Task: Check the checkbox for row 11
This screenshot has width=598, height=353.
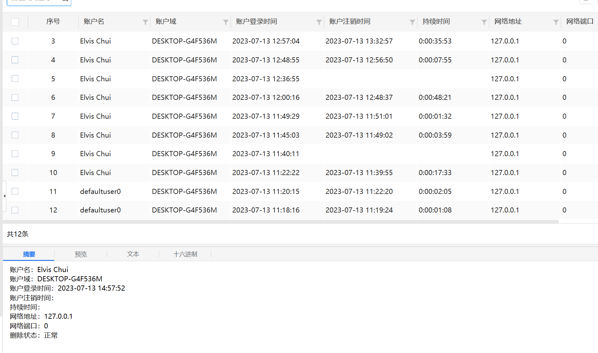Action: 15,191
